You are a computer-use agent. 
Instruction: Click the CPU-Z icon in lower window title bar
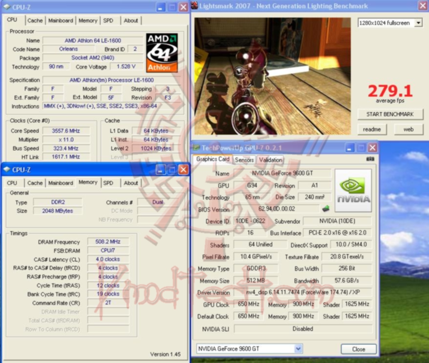pos(6,169)
